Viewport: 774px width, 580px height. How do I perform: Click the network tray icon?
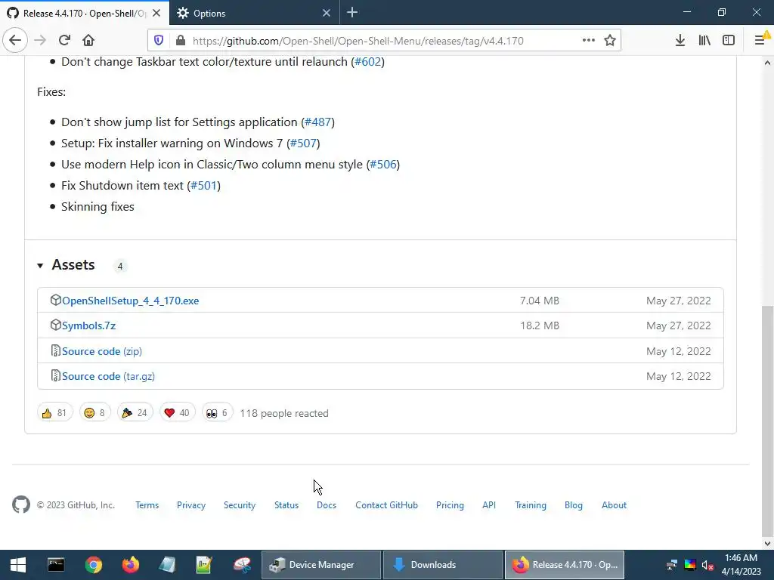pos(671,565)
